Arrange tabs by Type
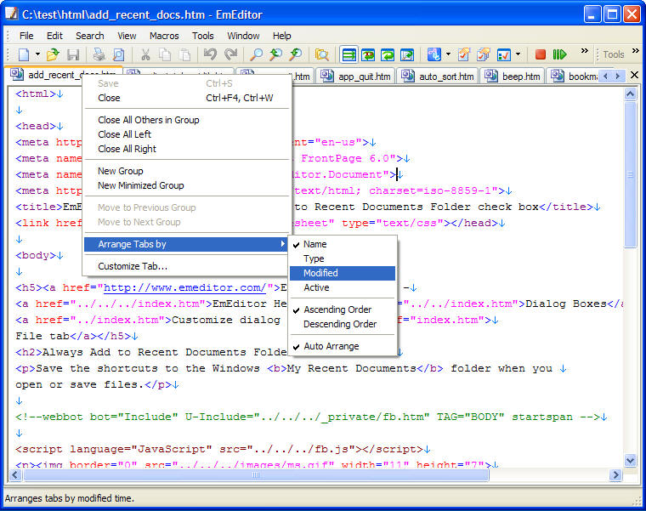646x511 pixels. (x=343, y=258)
